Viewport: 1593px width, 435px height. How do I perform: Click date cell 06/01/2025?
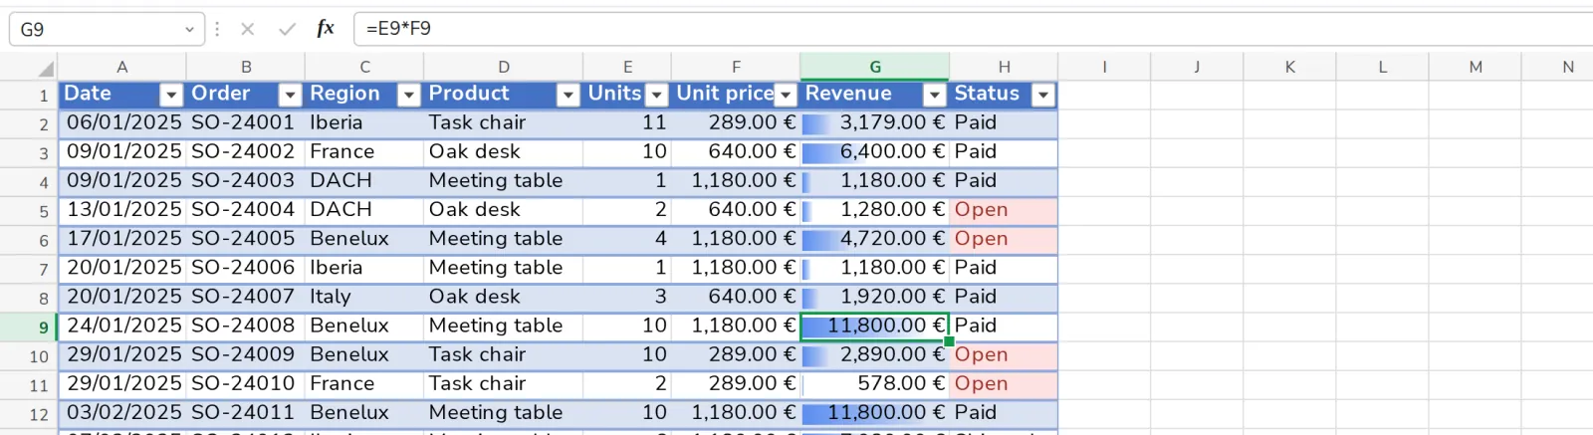tap(121, 123)
